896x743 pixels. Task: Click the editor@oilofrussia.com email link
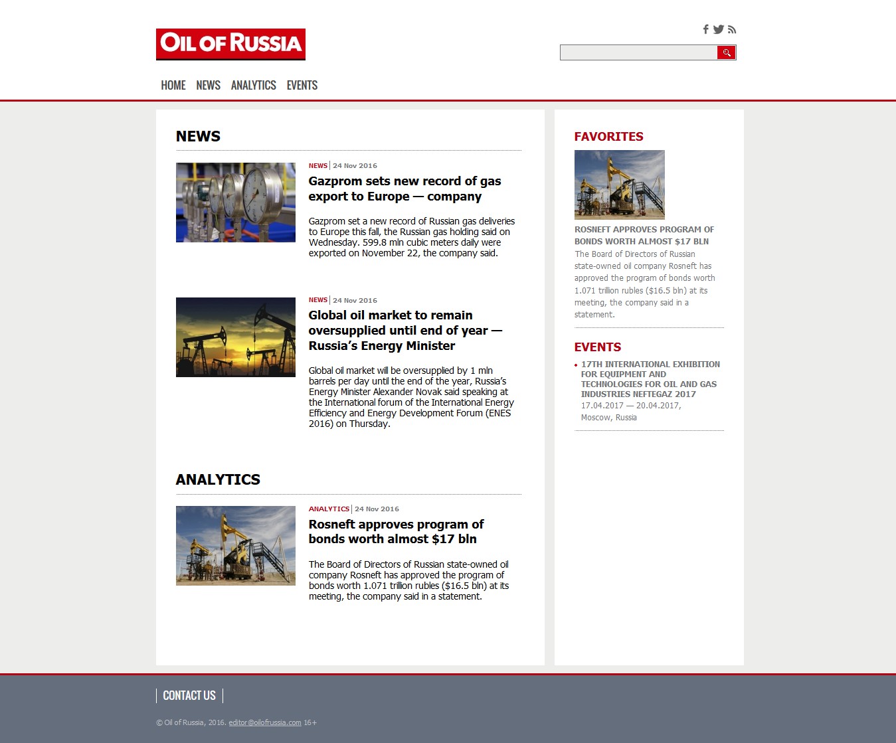265,722
